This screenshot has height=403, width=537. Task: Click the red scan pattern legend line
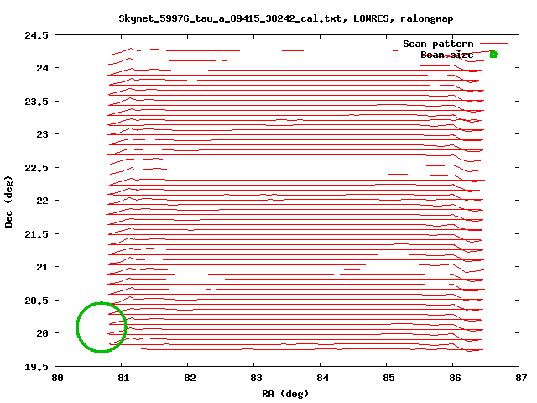click(493, 43)
